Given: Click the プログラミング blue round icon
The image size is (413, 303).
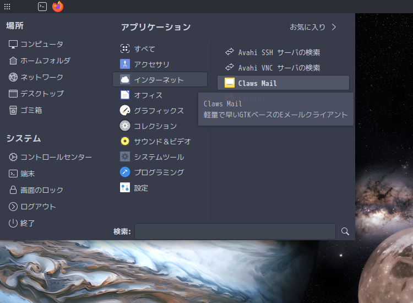Looking at the screenshot, I should [125, 172].
